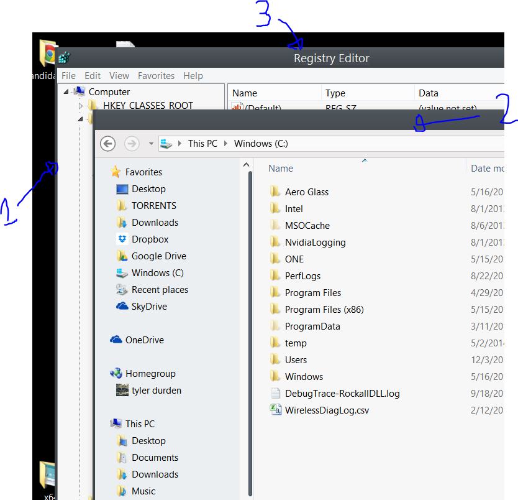
Task: Open the View menu in Registry Editor
Action: tap(119, 76)
